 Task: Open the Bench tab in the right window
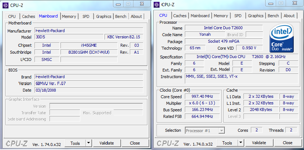tap(273, 16)
